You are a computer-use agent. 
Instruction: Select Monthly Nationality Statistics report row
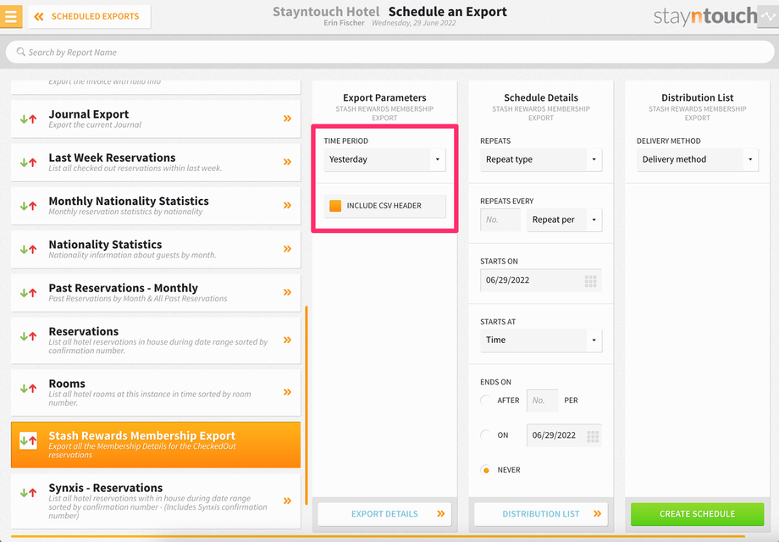(156, 206)
